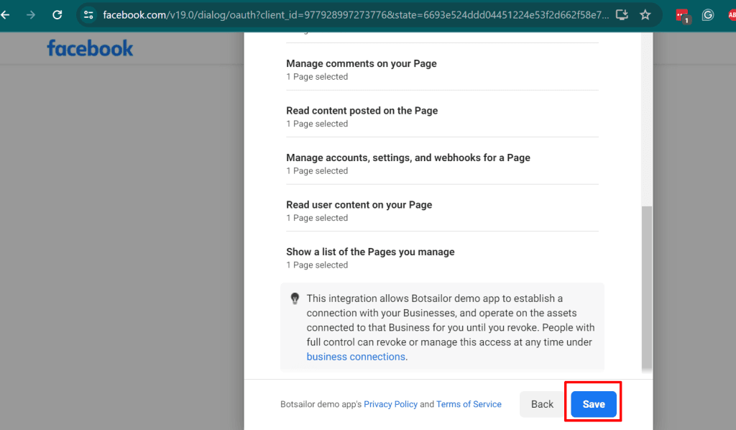Open Botsailor's Privacy Policy link
Screen dimensions: 736x430
point(390,404)
